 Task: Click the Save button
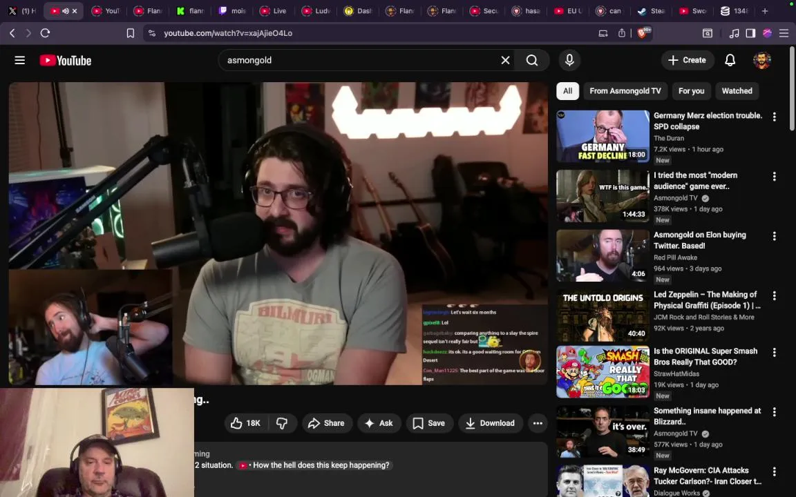pyautogui.click(x=429, y=423)
